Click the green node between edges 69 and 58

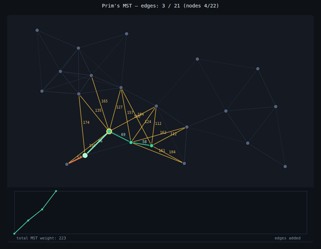pos(131,142)
